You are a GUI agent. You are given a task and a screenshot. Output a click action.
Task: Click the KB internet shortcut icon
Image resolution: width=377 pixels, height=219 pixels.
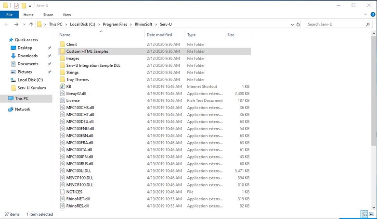[x=63, y=86]
